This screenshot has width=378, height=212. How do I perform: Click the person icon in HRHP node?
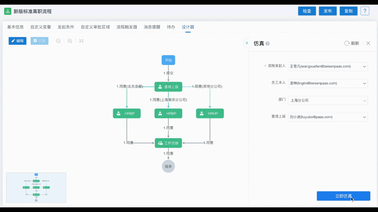[201, 114]
